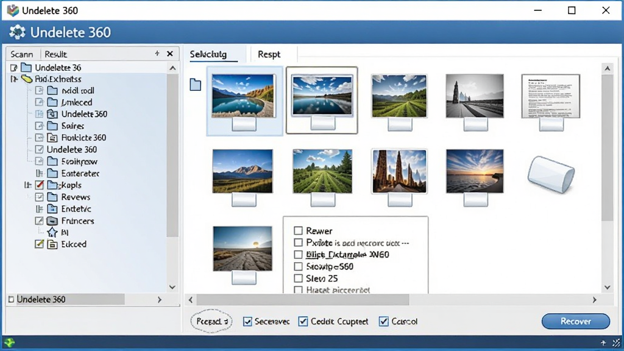
Task: Click the Undelete 360 title bar app icon
Action: (13, 10)
